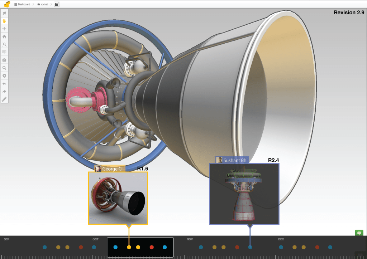The width and height of the screenshot is (367, 259).
Task: Open the green chat button
Action: [359, 233]
